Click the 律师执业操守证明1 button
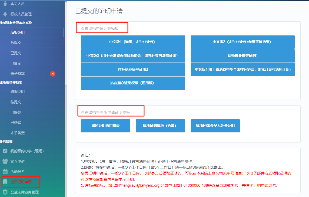Screen dimensions: 309x197 pyautogui.click(x=242, y=56)
